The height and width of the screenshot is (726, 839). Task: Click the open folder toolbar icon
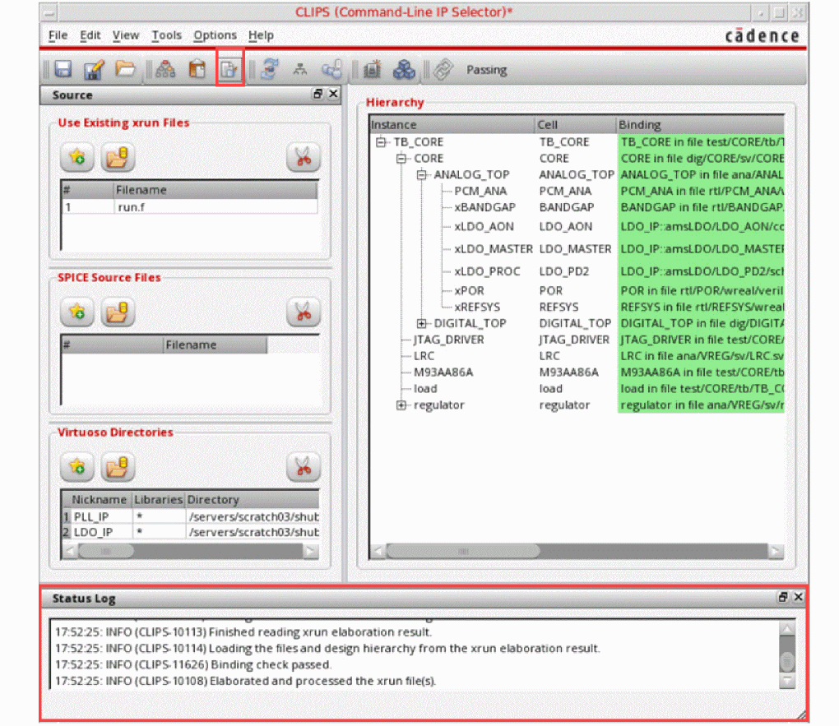[125, 70]
